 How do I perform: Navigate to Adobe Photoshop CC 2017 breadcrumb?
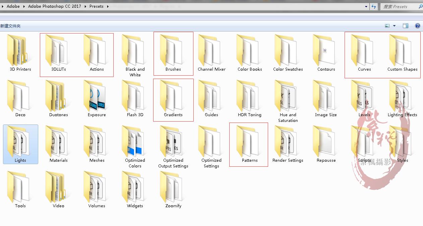coord(54,6)
